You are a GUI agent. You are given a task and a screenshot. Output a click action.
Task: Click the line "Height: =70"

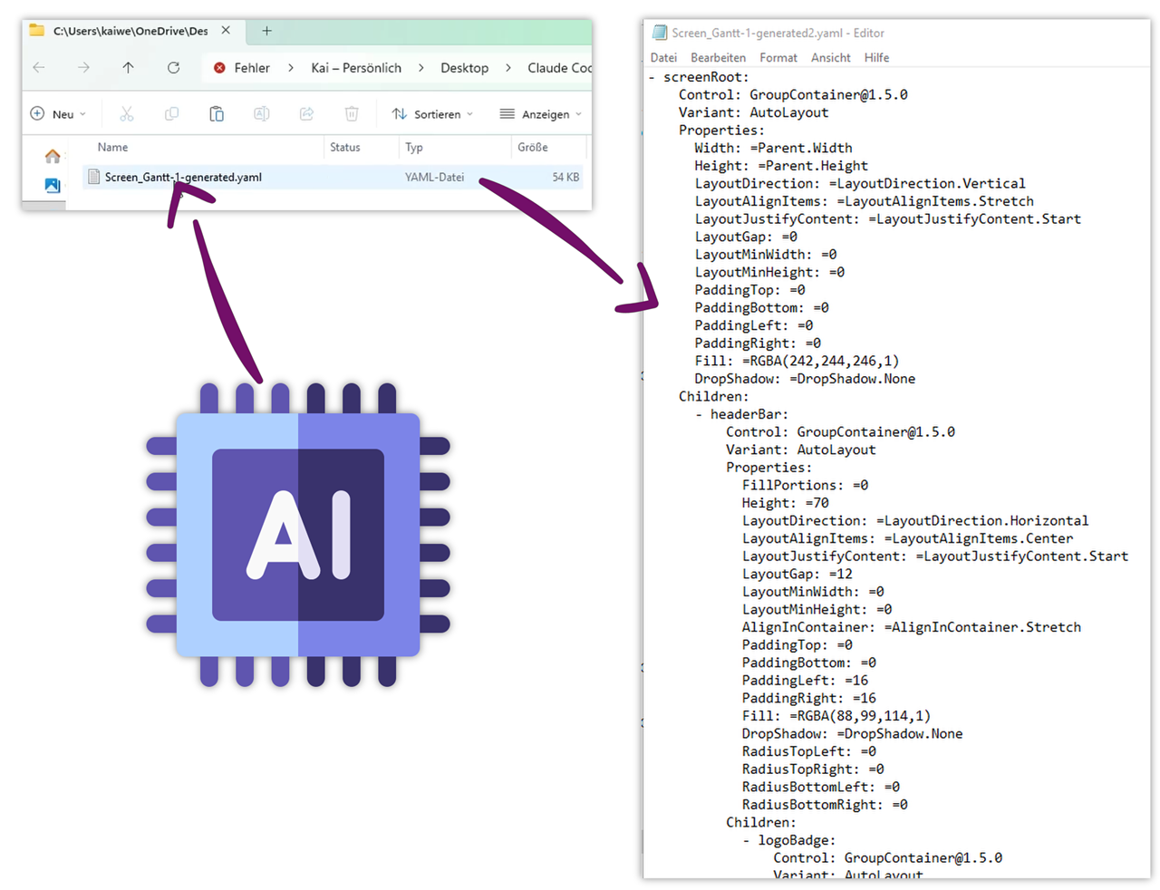(785, 503)
